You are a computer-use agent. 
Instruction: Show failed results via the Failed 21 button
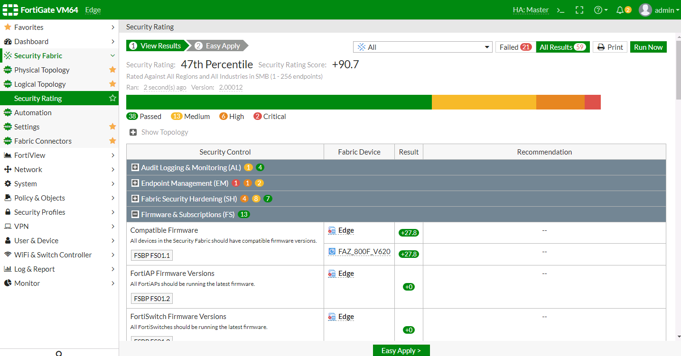pos(514,47)
